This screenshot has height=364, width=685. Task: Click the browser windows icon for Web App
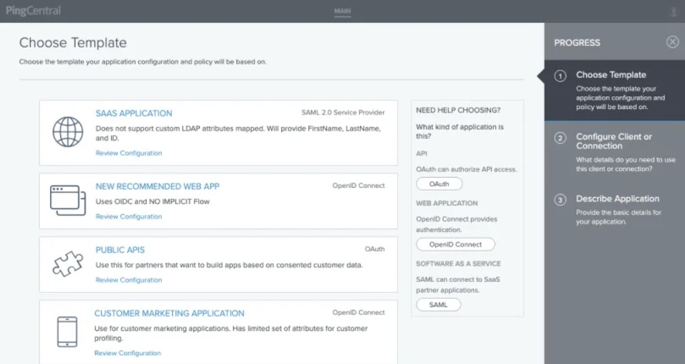click(x=68, y=200)
